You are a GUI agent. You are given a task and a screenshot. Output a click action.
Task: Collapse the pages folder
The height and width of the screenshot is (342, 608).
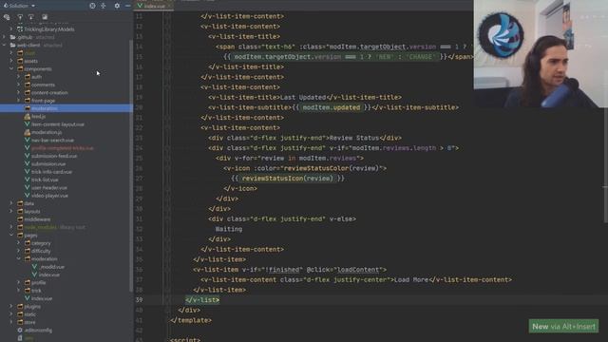click(x=11, y=235)
